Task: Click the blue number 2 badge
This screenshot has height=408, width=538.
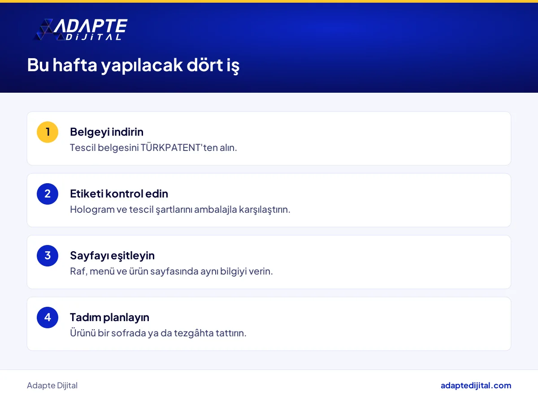Action: [48, 194]
